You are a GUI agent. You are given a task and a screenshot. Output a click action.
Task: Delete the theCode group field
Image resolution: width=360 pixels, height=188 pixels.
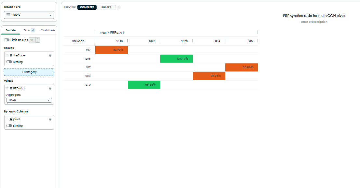coord(50,55)
